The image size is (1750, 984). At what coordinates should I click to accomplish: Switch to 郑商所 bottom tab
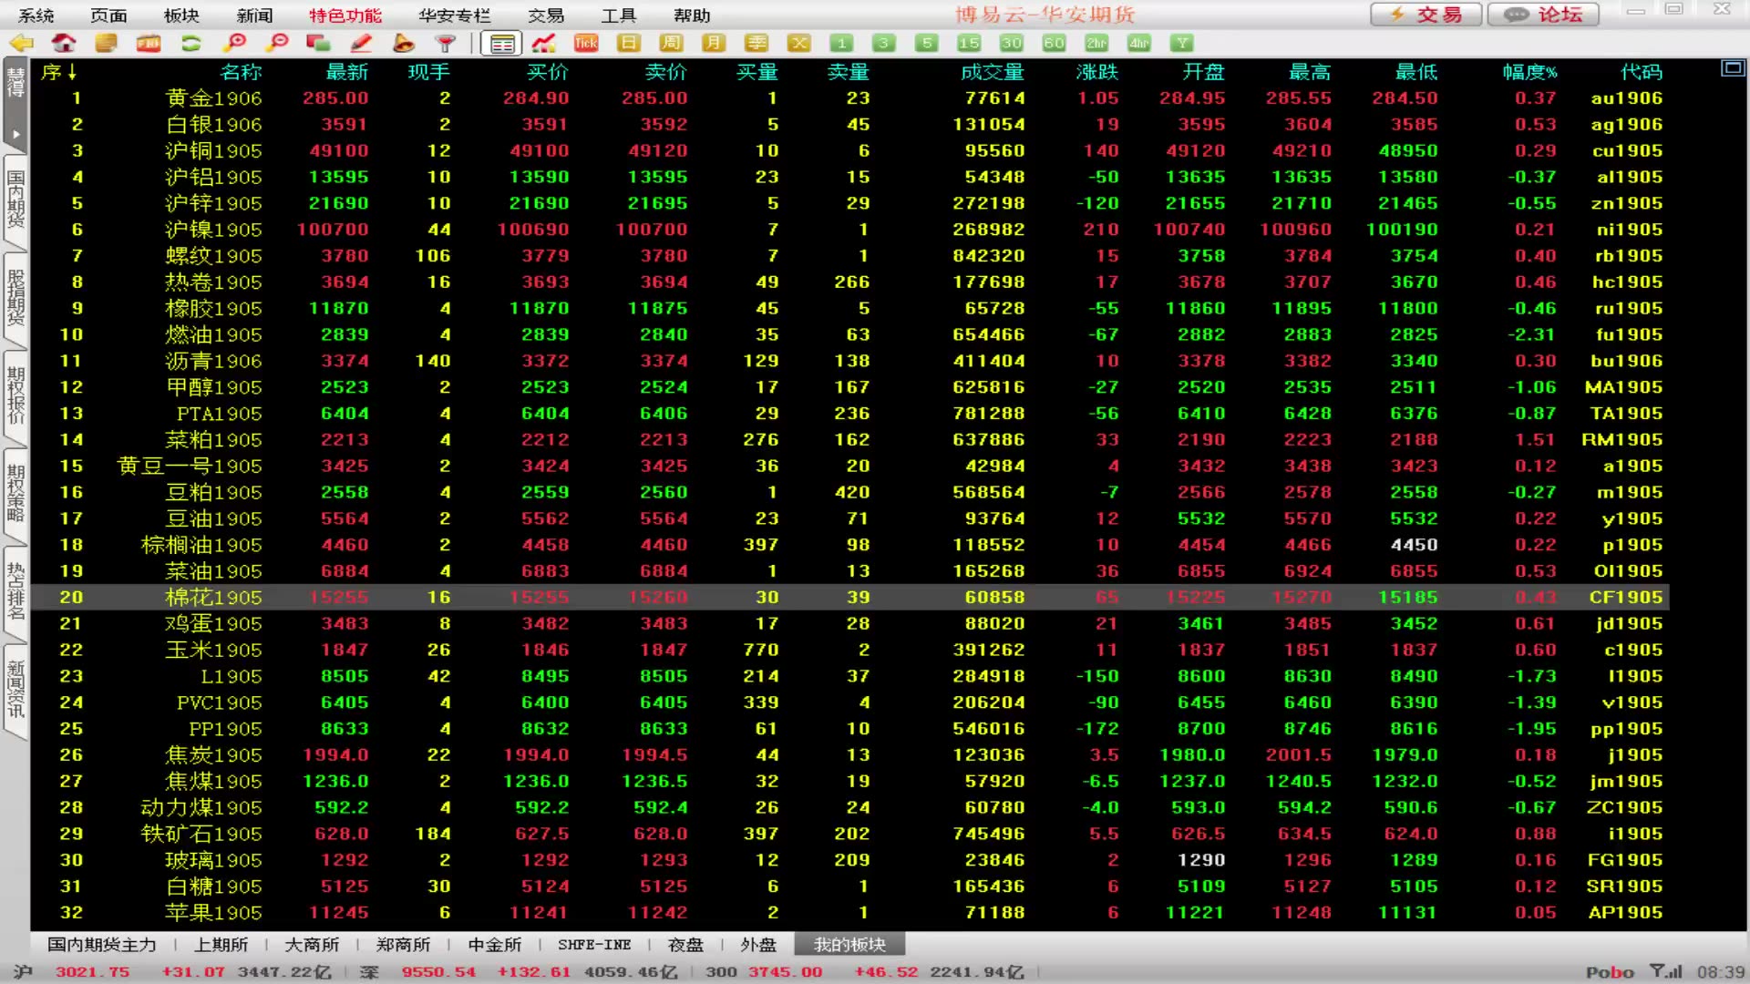click(x=403, y=945)
